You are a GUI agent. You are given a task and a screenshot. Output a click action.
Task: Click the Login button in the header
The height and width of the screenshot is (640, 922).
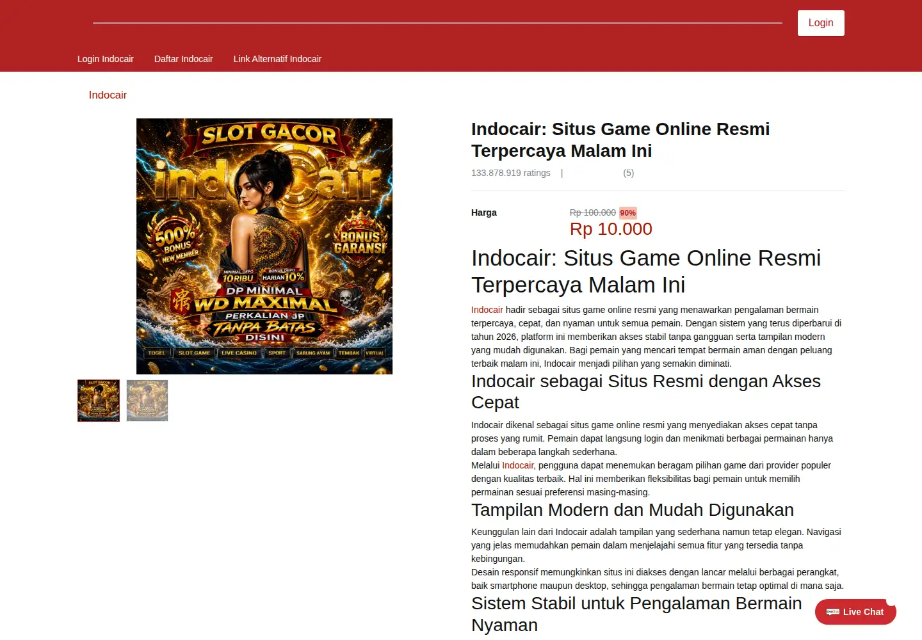(x=821, y=23)
